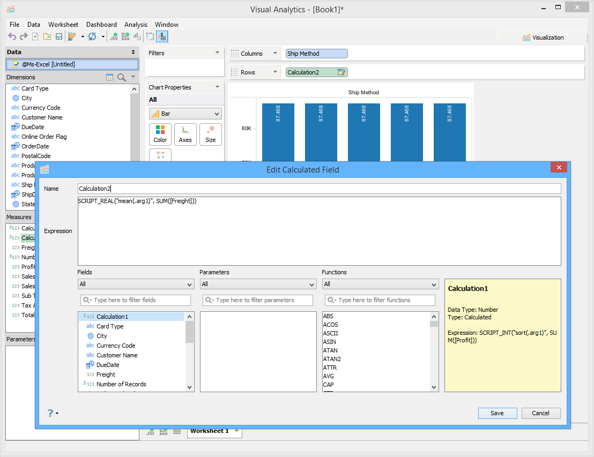
Task: Select Freight in the Fields list
Action: [x=106, y=374]
